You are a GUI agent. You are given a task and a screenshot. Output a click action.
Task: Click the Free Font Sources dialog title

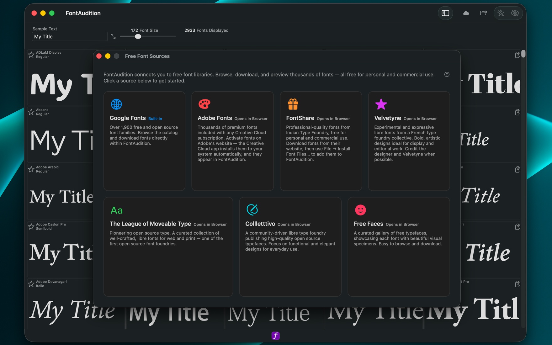[147, 56]
